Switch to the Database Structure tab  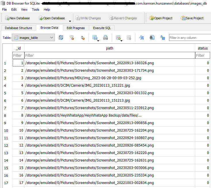19,28
